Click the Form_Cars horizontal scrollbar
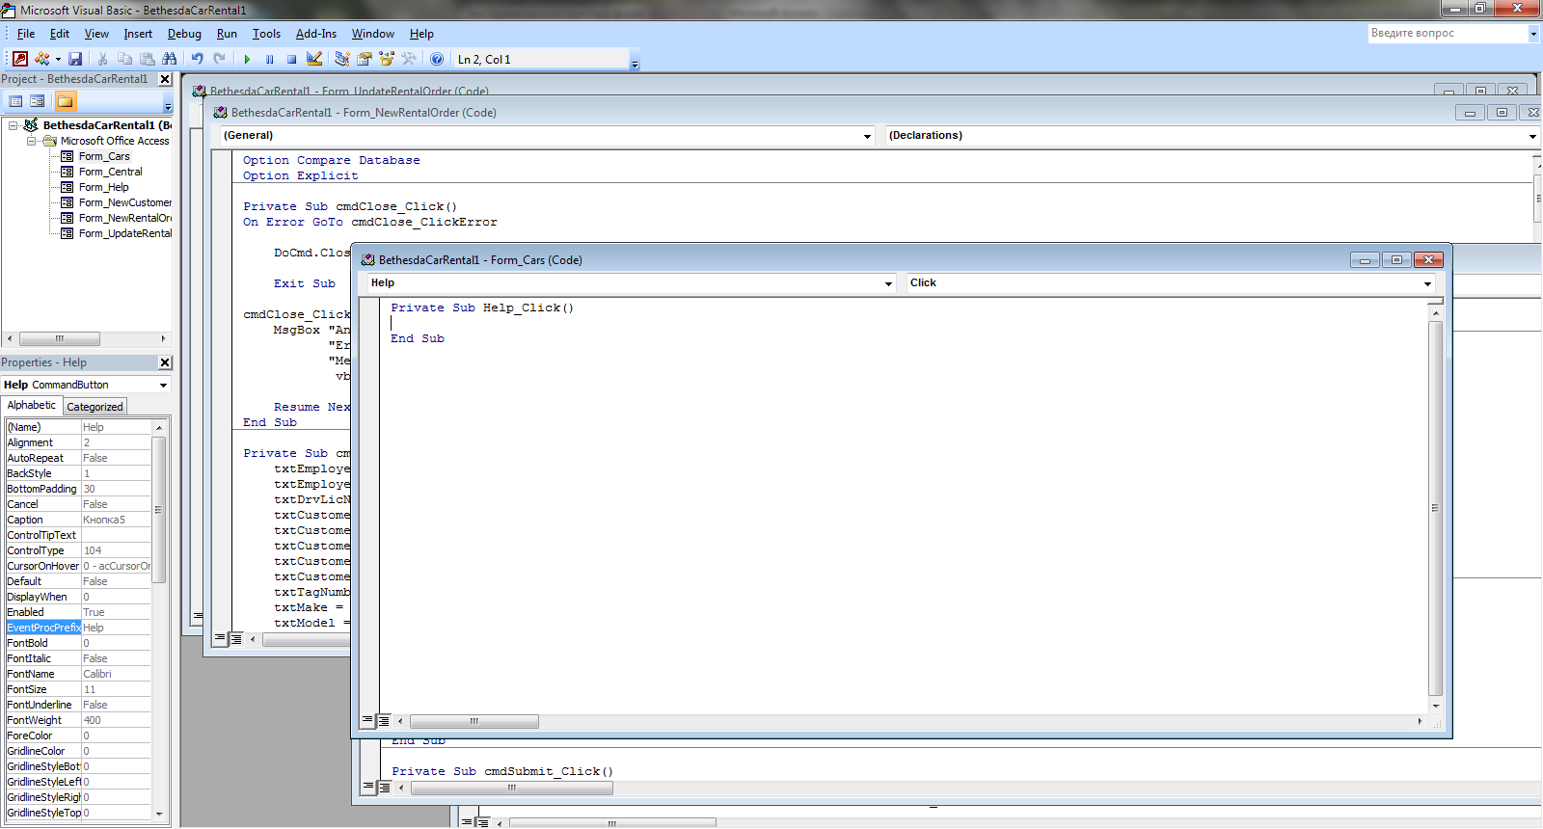This screenshot has width=1543, height=829. pos(474,721)
